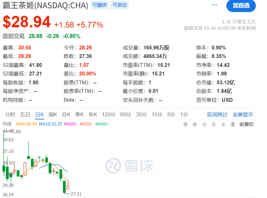267x198 pixels.
Task: Open 区间统计 range statistics
Action: [x=217, y=115]
